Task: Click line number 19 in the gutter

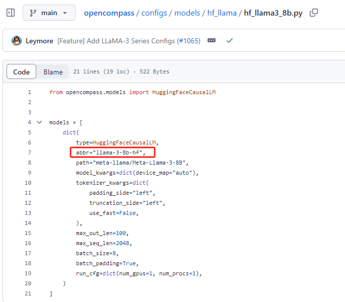Action: (28, 273)
